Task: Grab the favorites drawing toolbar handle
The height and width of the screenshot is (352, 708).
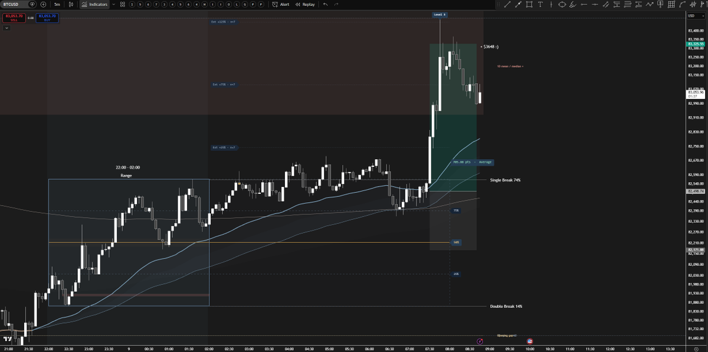Action: coord(499,4)
